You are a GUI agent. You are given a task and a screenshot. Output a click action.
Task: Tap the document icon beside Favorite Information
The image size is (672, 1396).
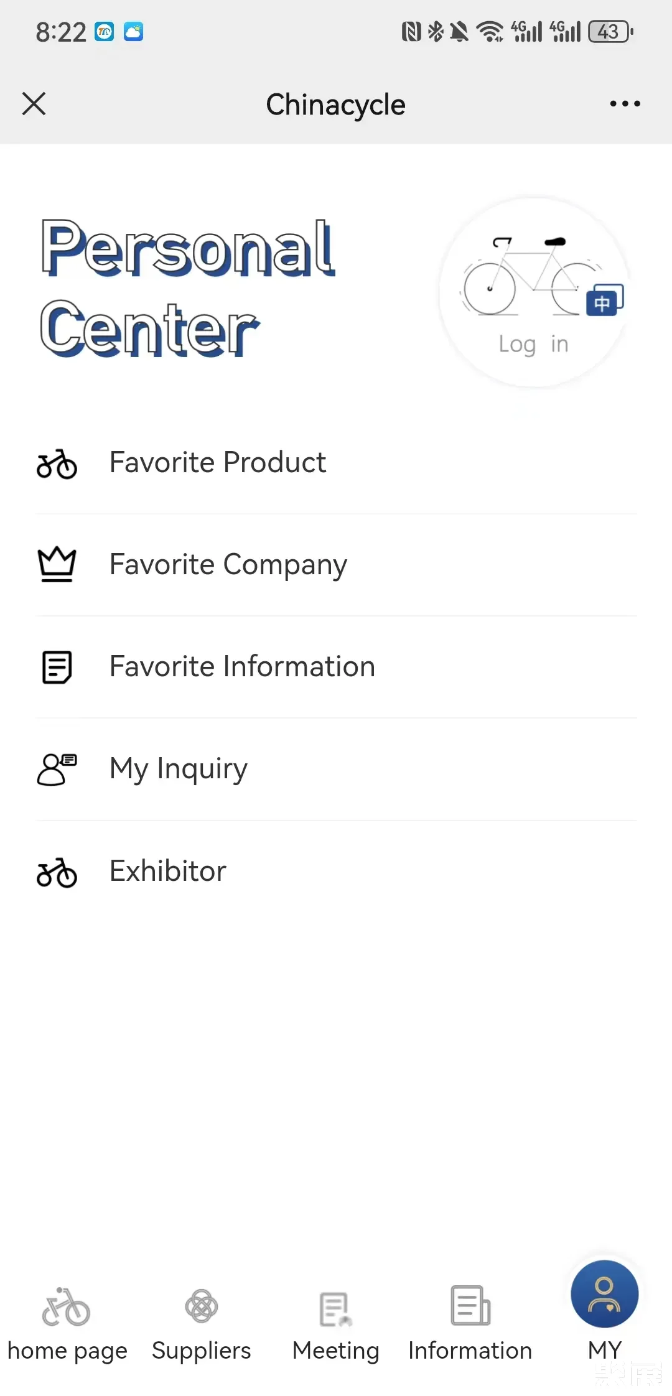[x=57, y=667]
